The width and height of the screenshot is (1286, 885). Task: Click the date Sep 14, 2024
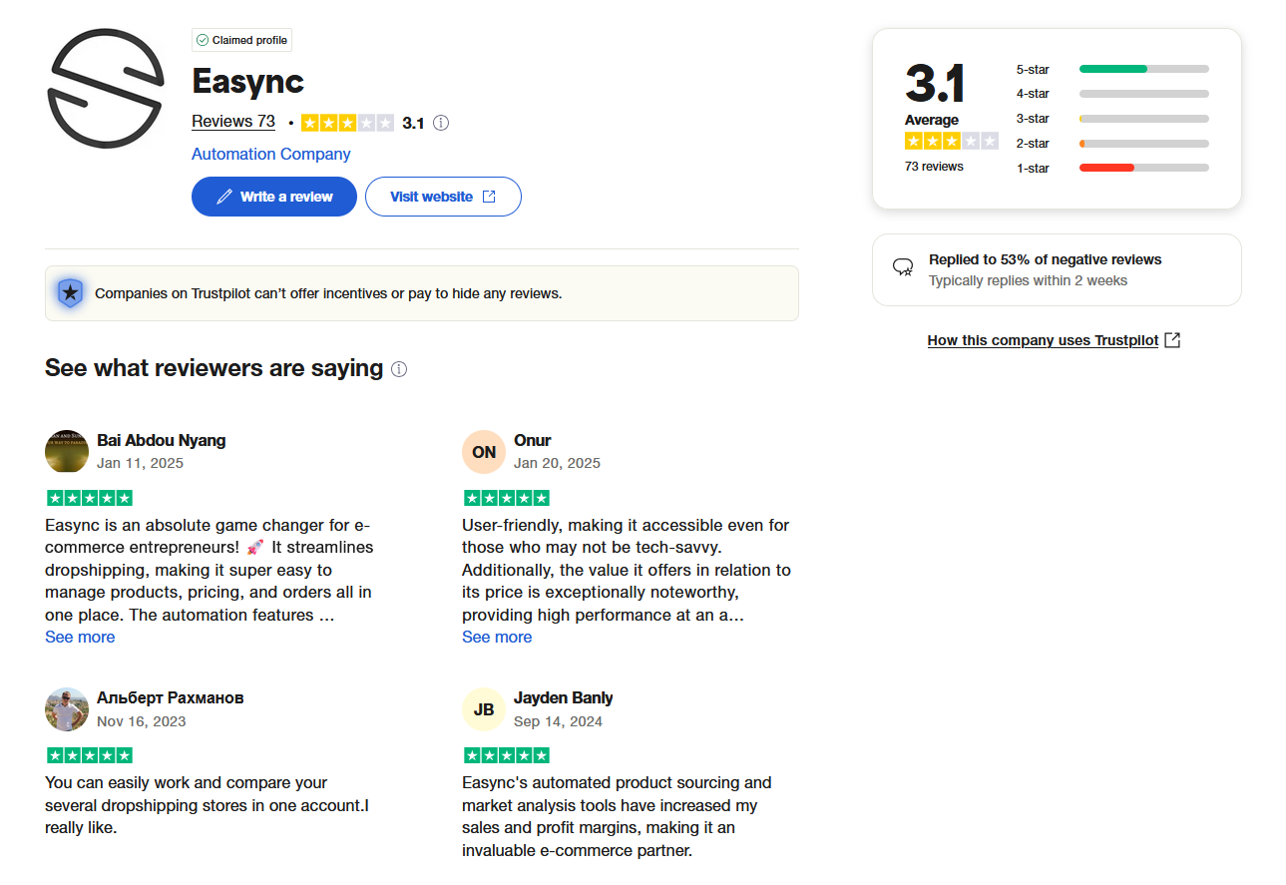pyautogui.click(x=559, y=720)
